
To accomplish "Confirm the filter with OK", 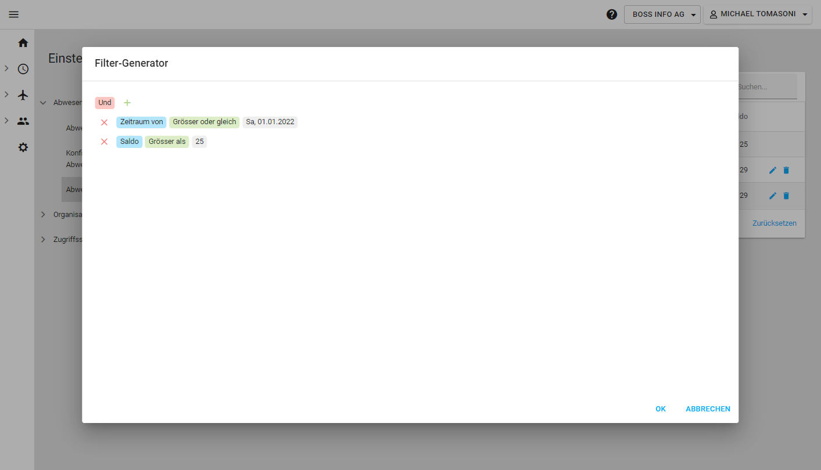I will click(x=660, y=409).
